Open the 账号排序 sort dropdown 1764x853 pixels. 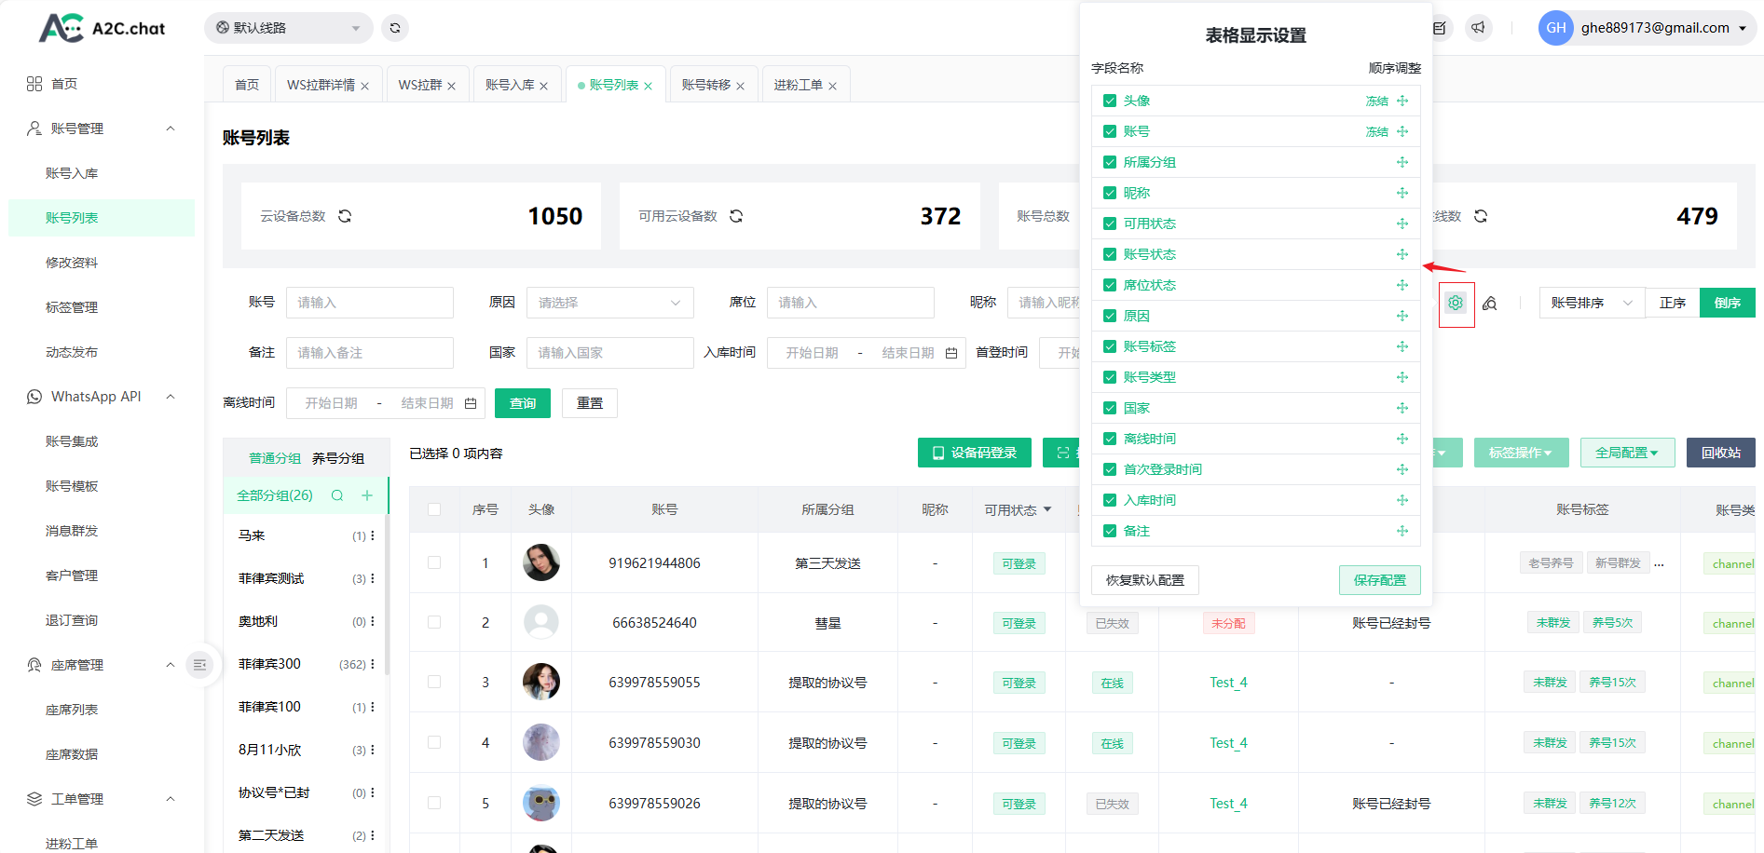click(1591, 303)
